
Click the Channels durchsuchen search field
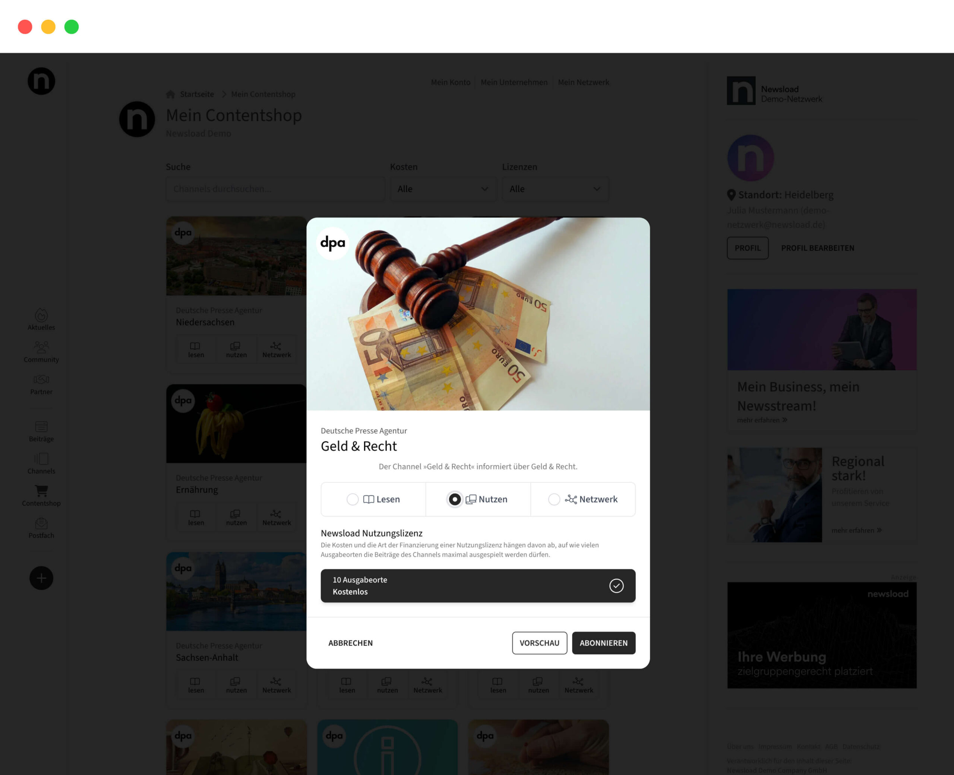click(x=275, y=189)
